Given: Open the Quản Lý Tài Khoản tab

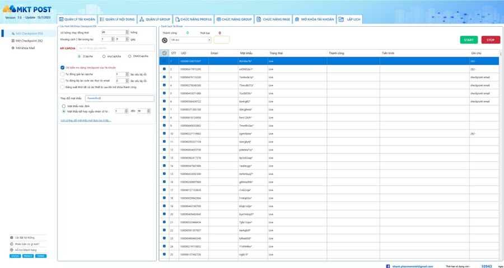Looking at the screenshot, I should [77, 19].
